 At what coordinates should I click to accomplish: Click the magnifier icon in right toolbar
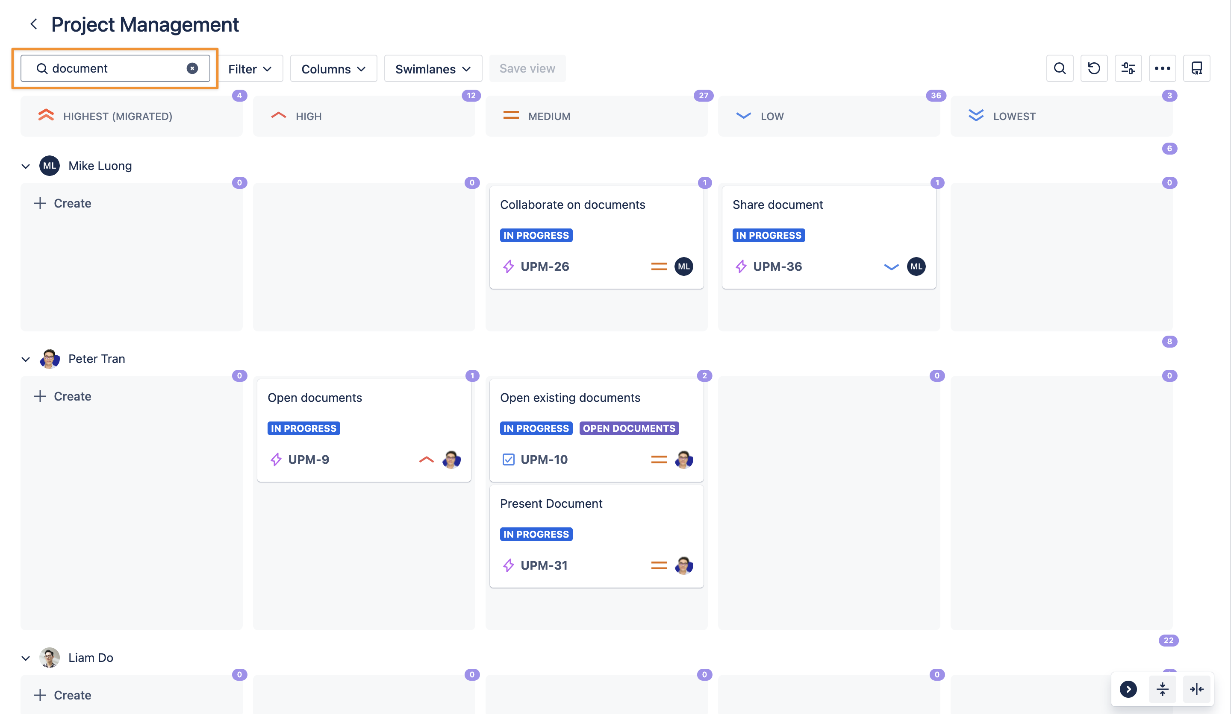pyautogui.click(x=1059, y=68)
